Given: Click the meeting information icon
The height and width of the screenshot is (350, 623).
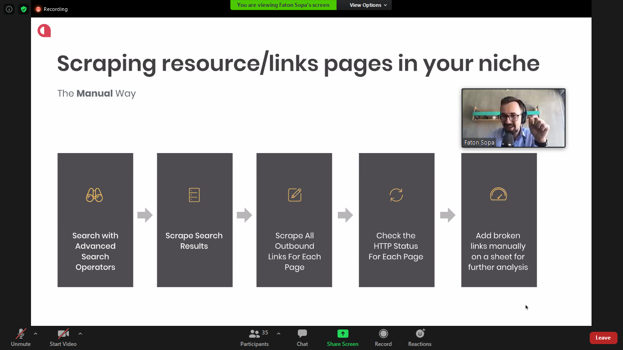Looking at the screenshot, I should pyautogui.click(x=9, y=9).
